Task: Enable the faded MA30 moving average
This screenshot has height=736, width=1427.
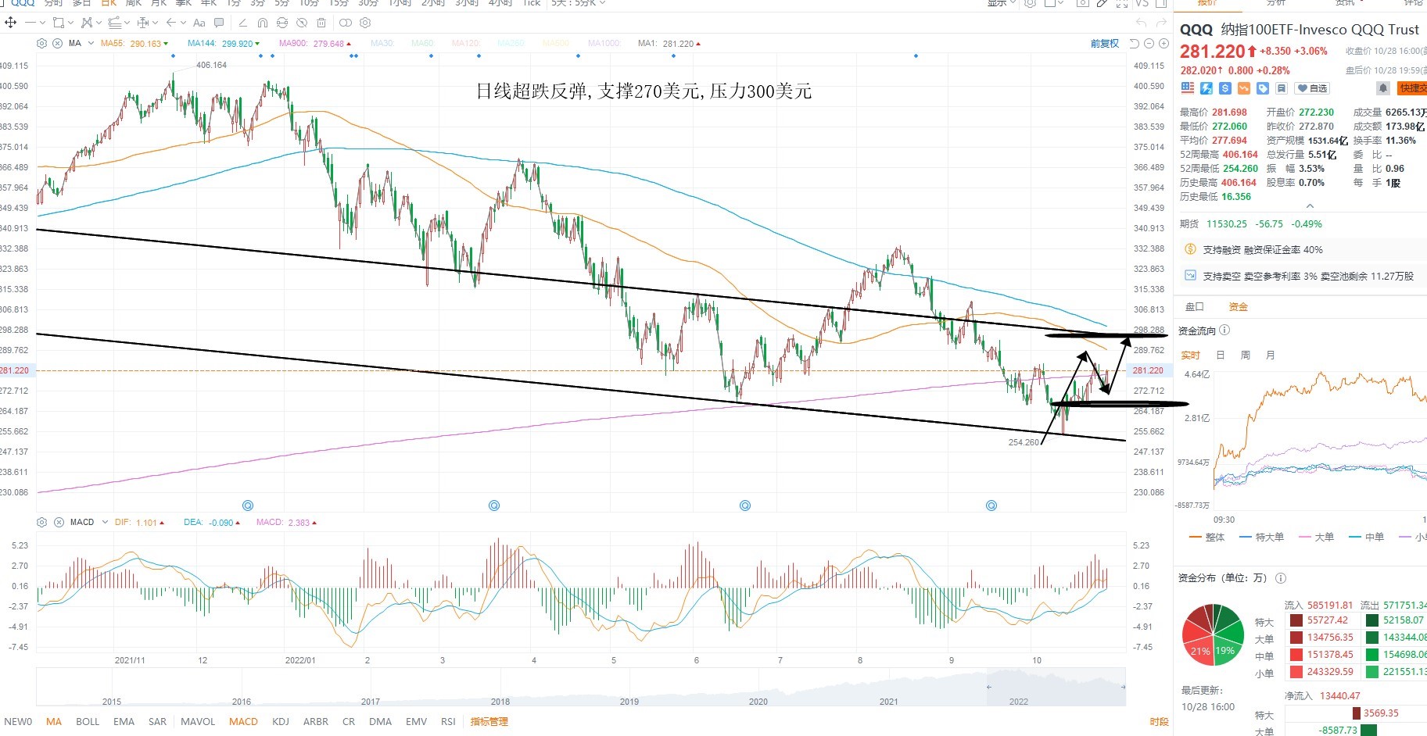Action: coord(382,44)
